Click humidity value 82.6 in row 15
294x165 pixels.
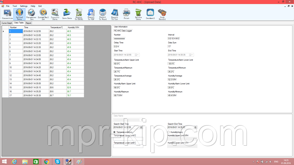[x=75, y=88]
